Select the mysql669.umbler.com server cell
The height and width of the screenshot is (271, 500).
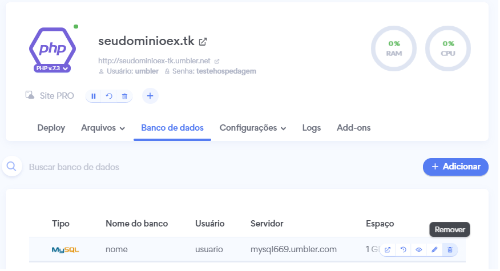pos(293,249)
